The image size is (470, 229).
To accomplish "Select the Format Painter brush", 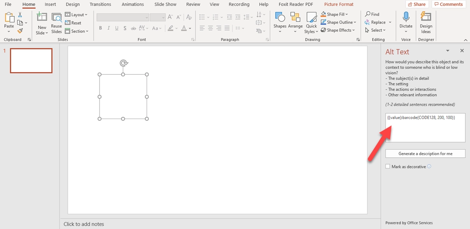I will [x=20, y=31].
